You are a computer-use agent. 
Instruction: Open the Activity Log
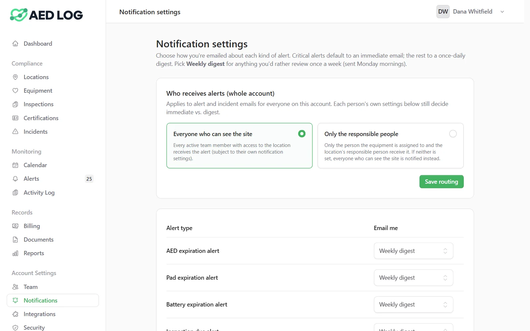click(x=53, y=193)
